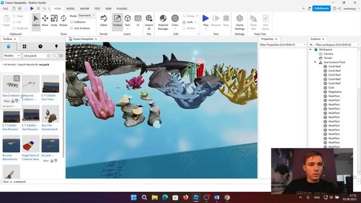Open Filter Properties dropdown arrow

click(305, 45)
